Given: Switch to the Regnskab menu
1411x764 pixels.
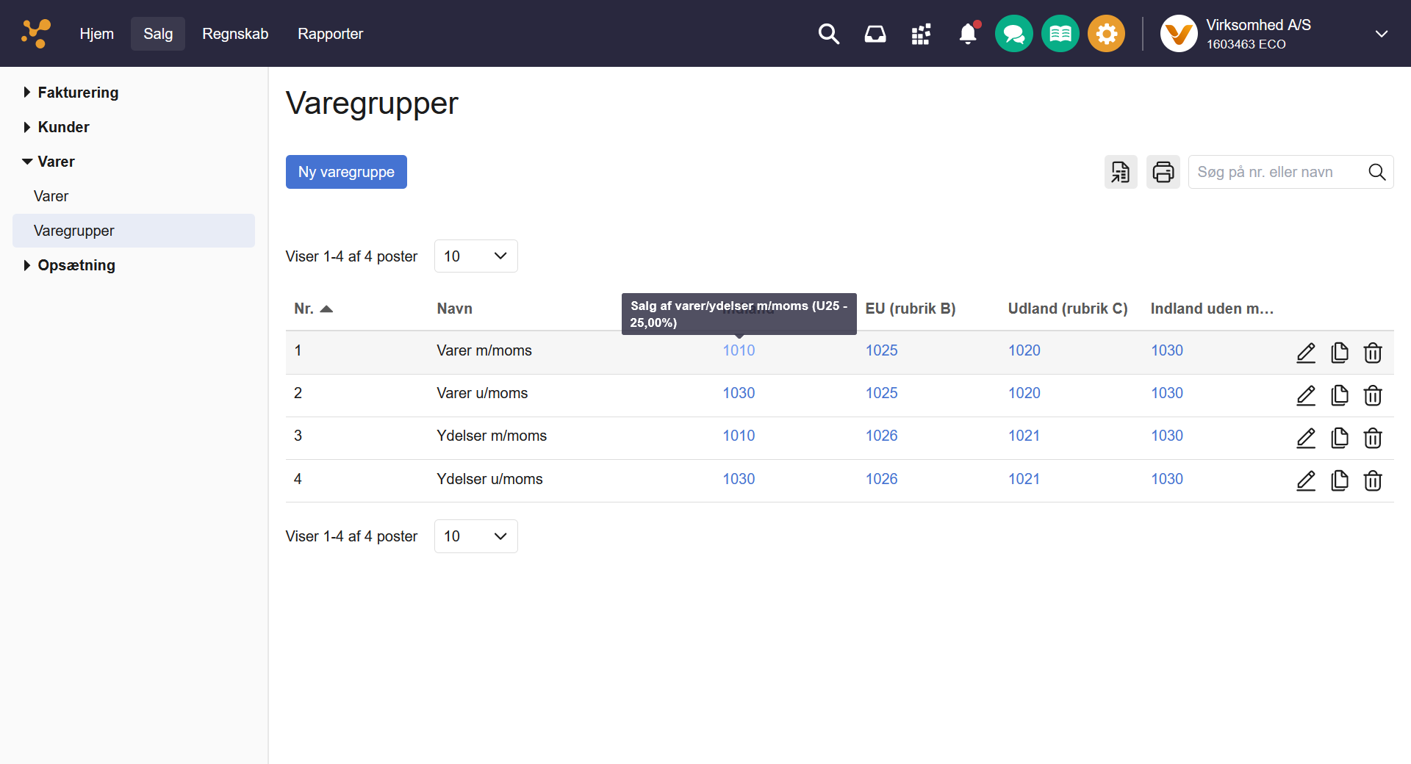Looking at the screenshot, I should (x=235, y=34).
